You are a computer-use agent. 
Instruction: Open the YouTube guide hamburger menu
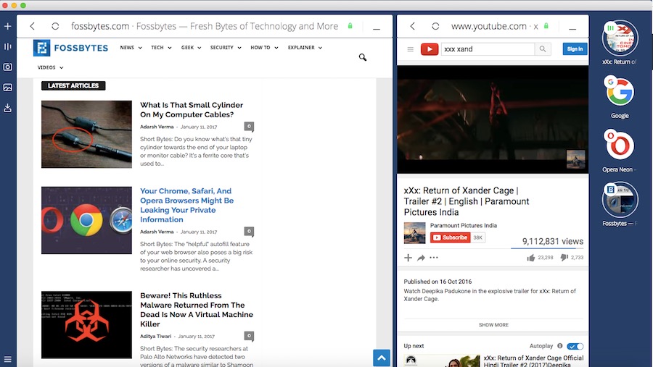tap(410, 49)
